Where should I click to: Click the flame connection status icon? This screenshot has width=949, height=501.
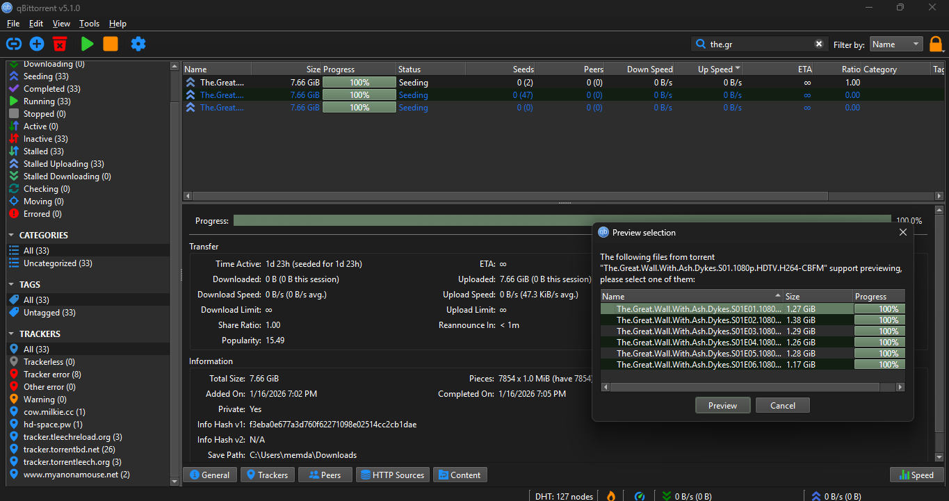[x=611, y=495]
